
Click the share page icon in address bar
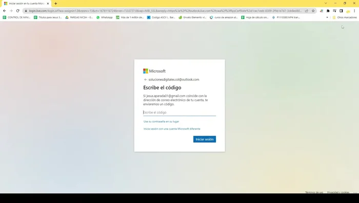(307, 11)
